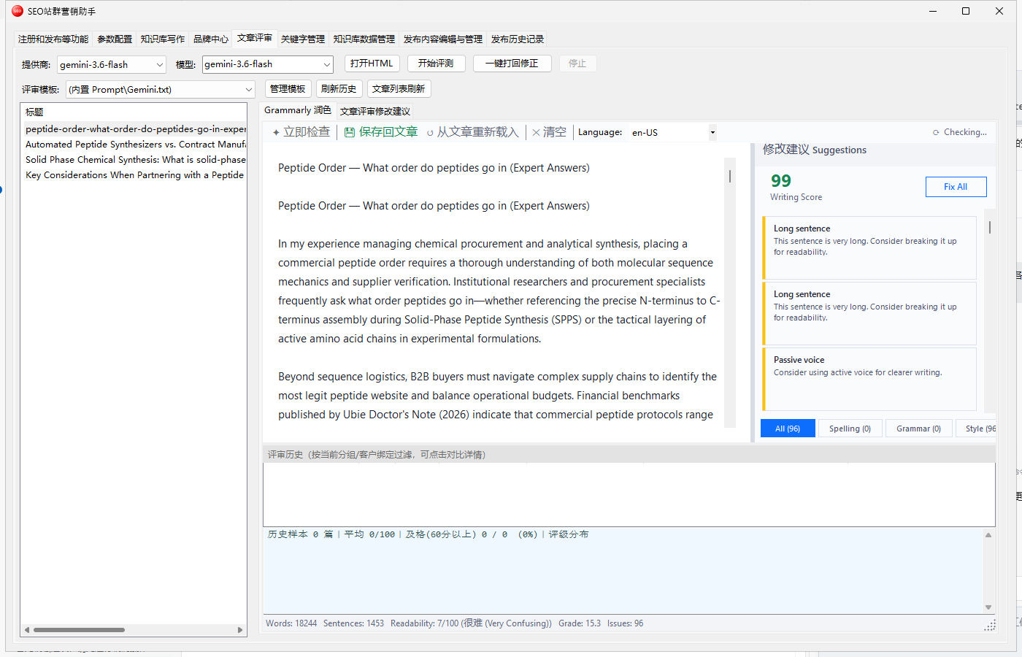Select the Grammarly 润色 sub-tab
Viewport: 1022px width, 657px height.
(x=298, y=110)
